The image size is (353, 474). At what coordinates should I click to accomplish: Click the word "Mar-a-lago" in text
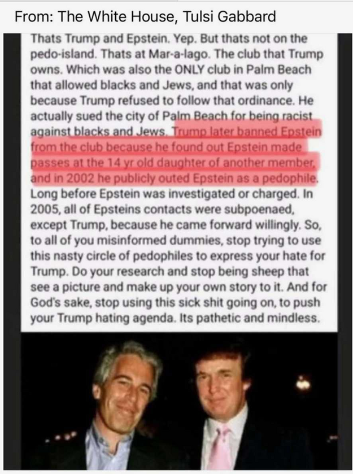[x=177, y=54]
